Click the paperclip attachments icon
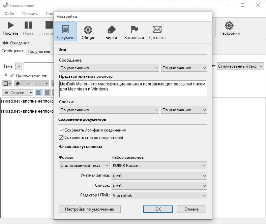Image resolution: width=266 pixels, height=224 pixels. (12, 75)
